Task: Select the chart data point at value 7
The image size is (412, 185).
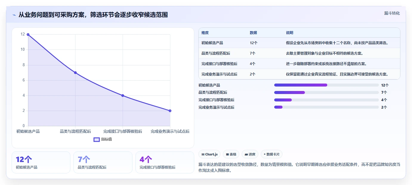Action: (75, 73)
